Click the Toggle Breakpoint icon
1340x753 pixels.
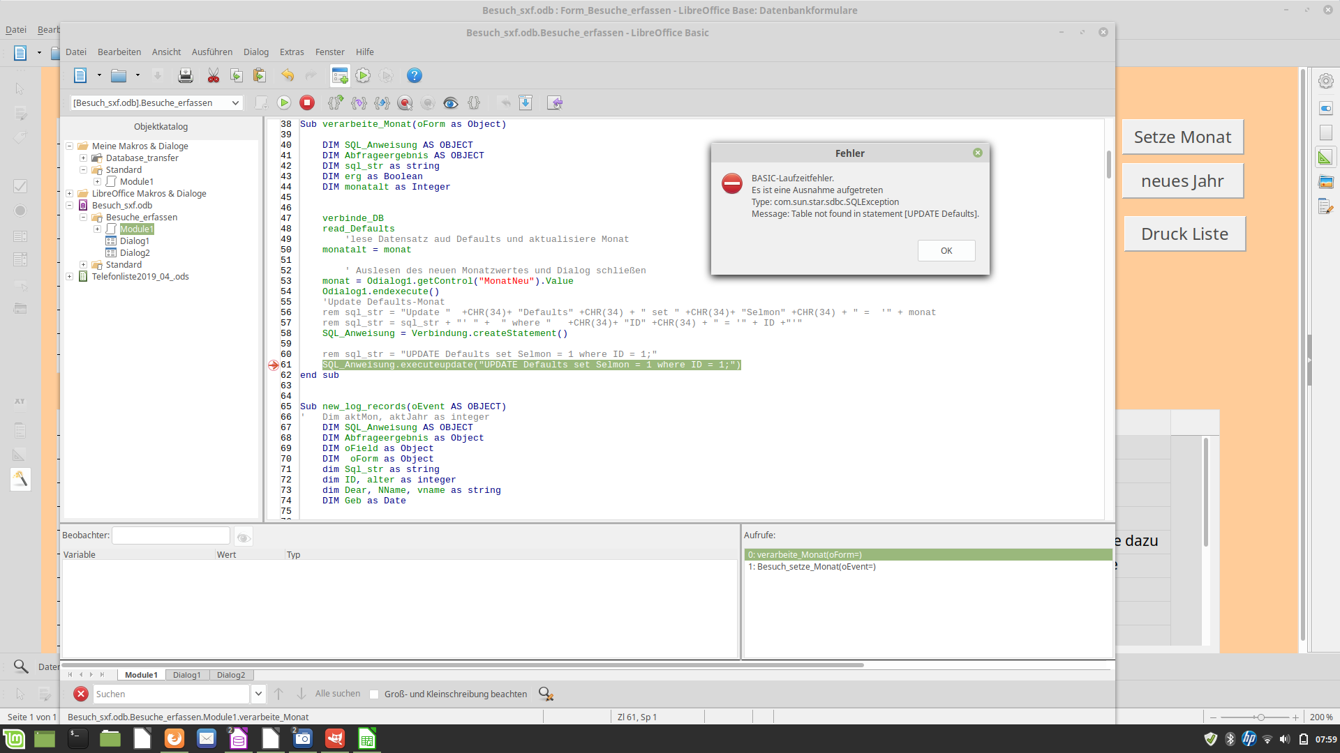point(405,103)
